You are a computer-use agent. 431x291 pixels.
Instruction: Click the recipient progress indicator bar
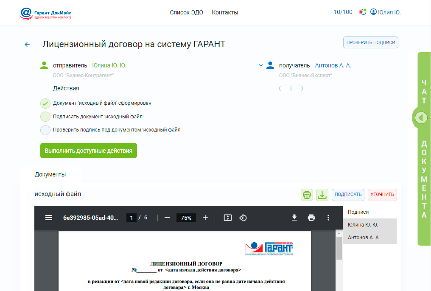click(291, 89)
